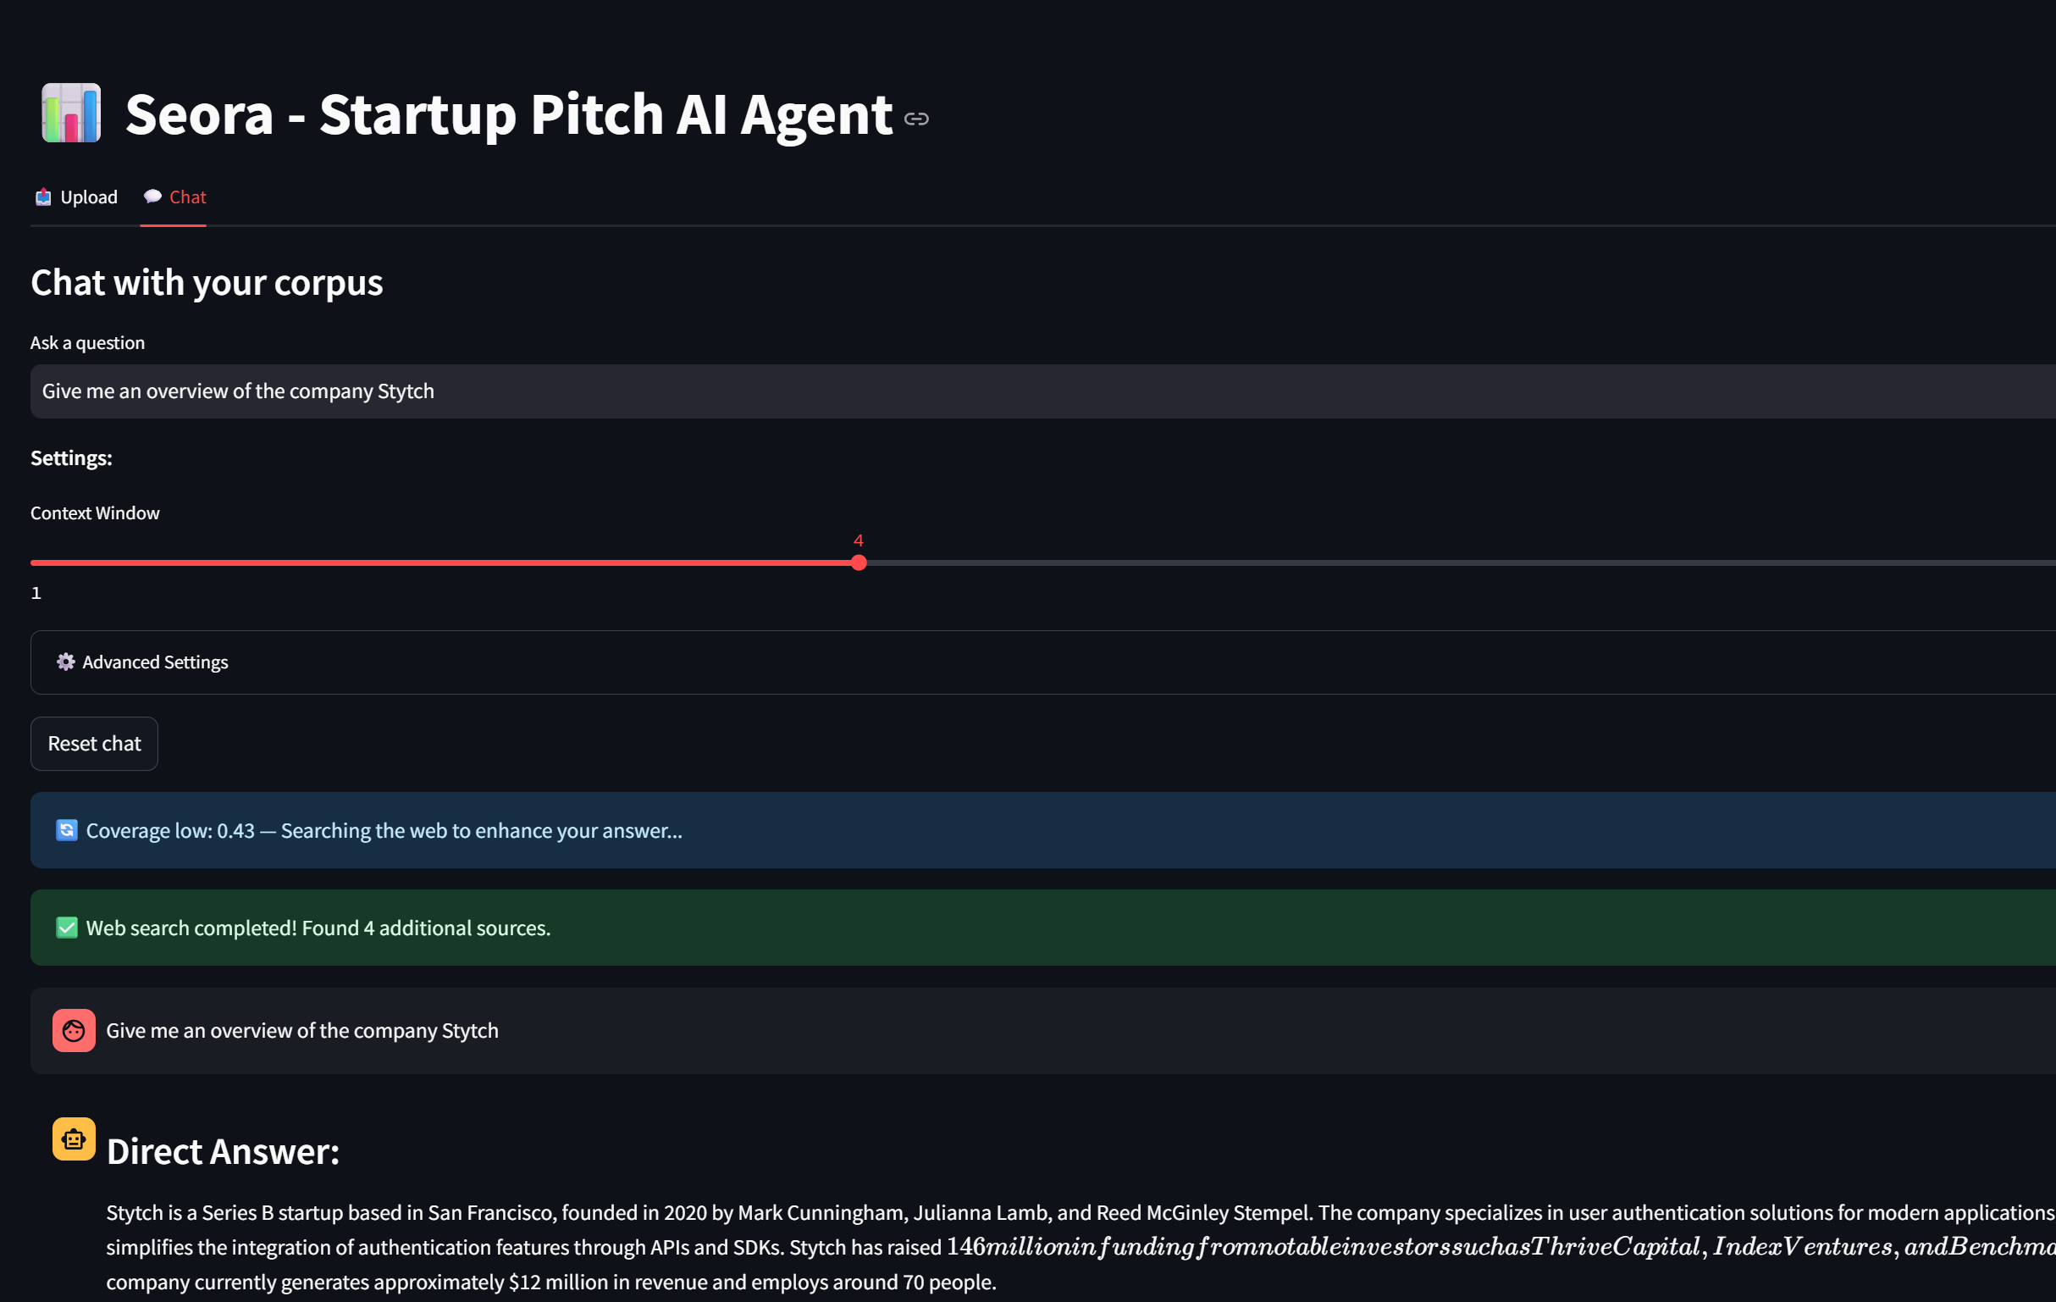Click the Coverage low info banner
The image size is (2056, 1302).
[x=1043, y=830]
